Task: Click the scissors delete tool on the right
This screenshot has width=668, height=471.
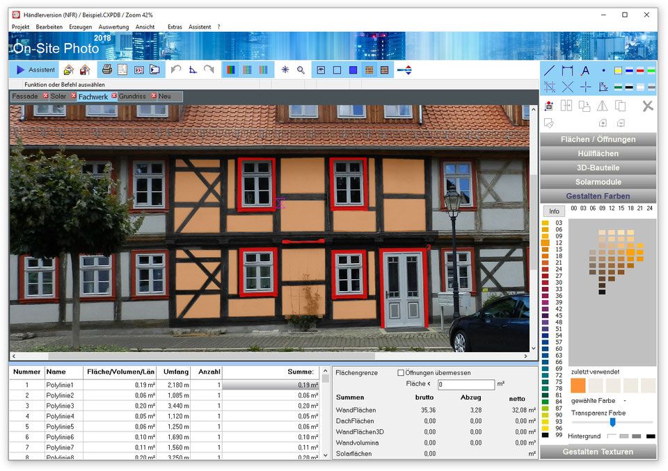Action: tap(648, 106)
